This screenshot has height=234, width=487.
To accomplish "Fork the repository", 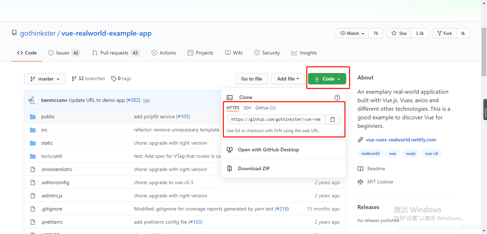I will pyautogui.click(x=444, y=33).
